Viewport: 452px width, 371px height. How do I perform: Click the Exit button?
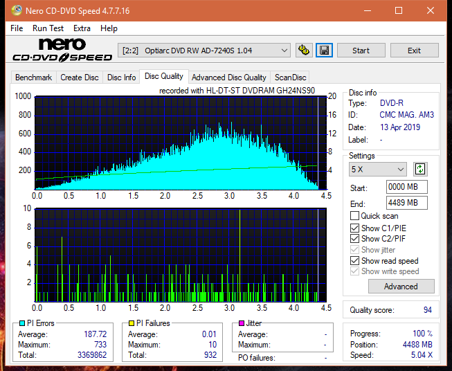(414, 51)
